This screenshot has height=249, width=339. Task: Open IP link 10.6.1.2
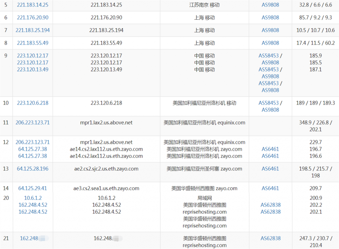(x=33, y=198)
